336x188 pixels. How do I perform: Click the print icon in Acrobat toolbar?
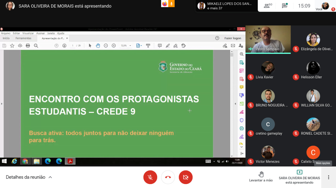click(28, 46)
